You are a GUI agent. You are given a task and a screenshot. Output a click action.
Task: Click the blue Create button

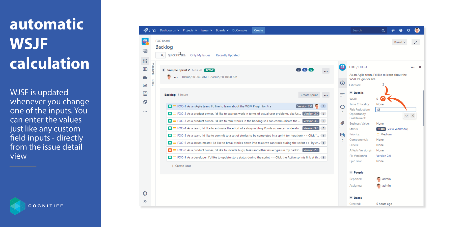(258, 30)
